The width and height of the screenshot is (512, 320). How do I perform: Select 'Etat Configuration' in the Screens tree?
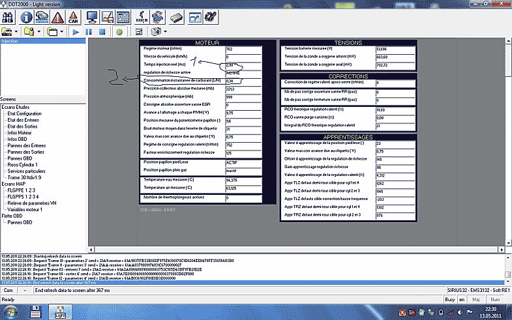26,113
